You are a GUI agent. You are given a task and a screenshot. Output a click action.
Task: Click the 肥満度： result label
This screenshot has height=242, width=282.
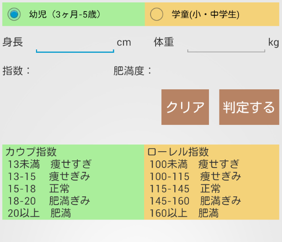[133, 71]
